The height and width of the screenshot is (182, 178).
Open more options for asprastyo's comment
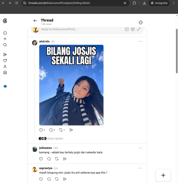(x=140, y=168)
